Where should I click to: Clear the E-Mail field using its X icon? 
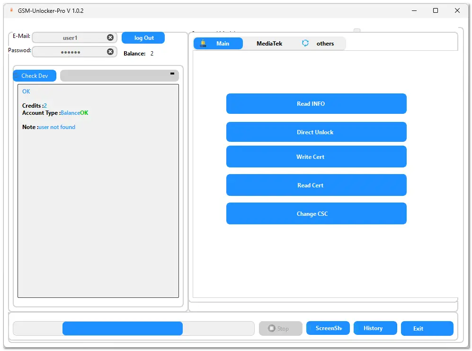[x=110, y=37]
